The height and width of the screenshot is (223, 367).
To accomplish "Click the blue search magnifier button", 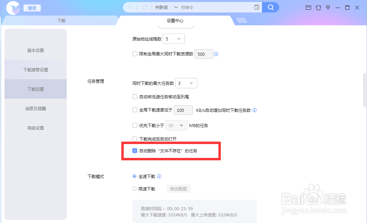I will [x=270, y=7].
